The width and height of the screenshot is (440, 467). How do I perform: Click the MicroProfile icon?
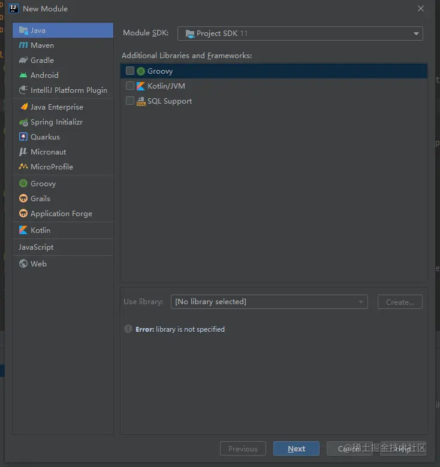tap(23, 166)
